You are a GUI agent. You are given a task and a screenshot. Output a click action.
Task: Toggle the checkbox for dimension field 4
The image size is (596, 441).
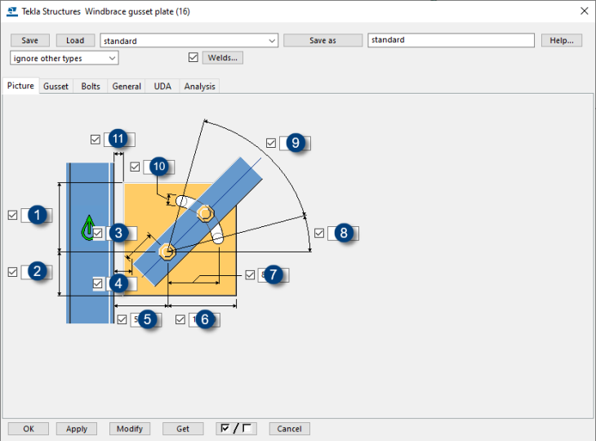click(98, 283)
